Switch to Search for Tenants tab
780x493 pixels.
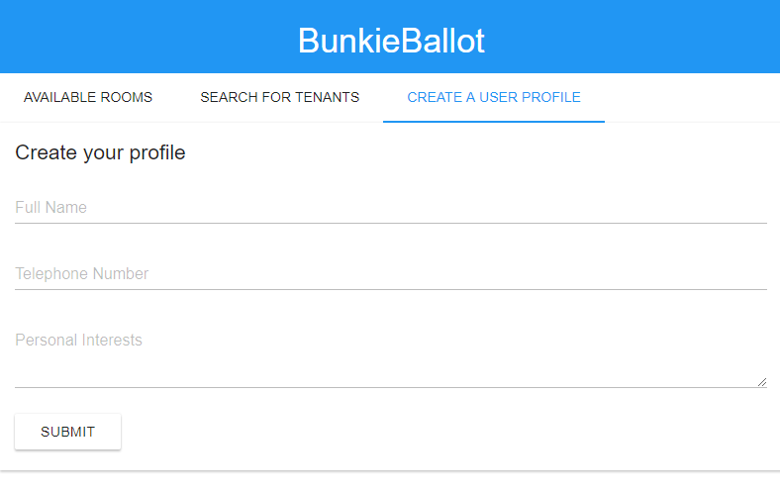click(280, 97)
